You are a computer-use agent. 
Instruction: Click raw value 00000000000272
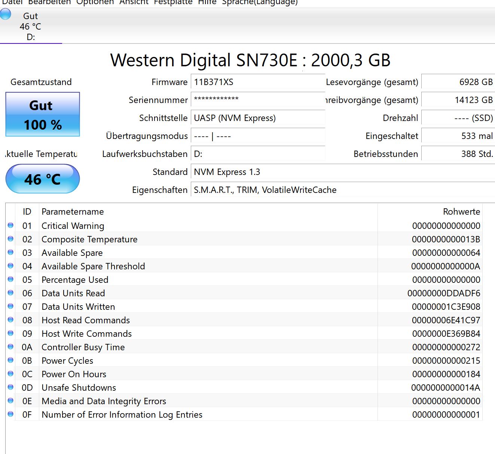click(x=446, y=347)
